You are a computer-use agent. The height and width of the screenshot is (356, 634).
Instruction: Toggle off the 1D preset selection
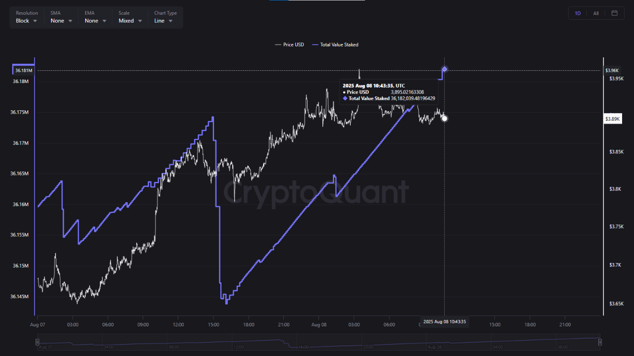(x=578, y=13)
